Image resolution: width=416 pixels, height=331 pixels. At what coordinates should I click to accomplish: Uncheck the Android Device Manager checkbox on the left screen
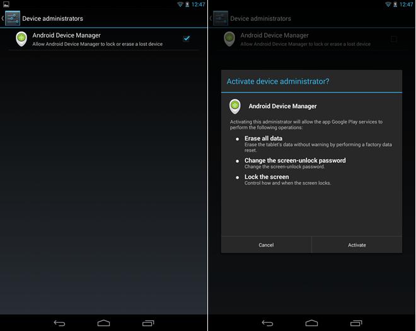click(x=187, y=38)
